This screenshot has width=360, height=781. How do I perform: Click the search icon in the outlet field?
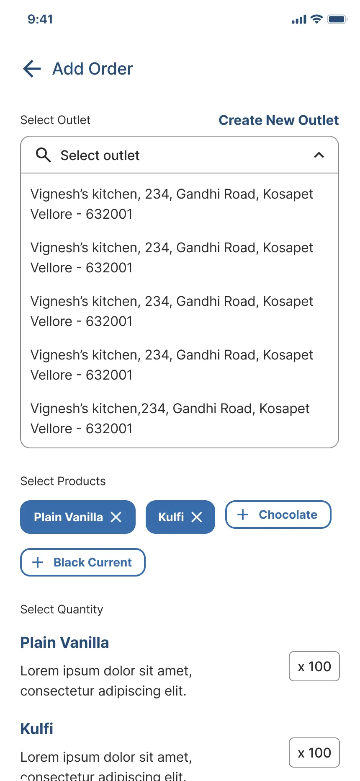[x=44, y=155]
